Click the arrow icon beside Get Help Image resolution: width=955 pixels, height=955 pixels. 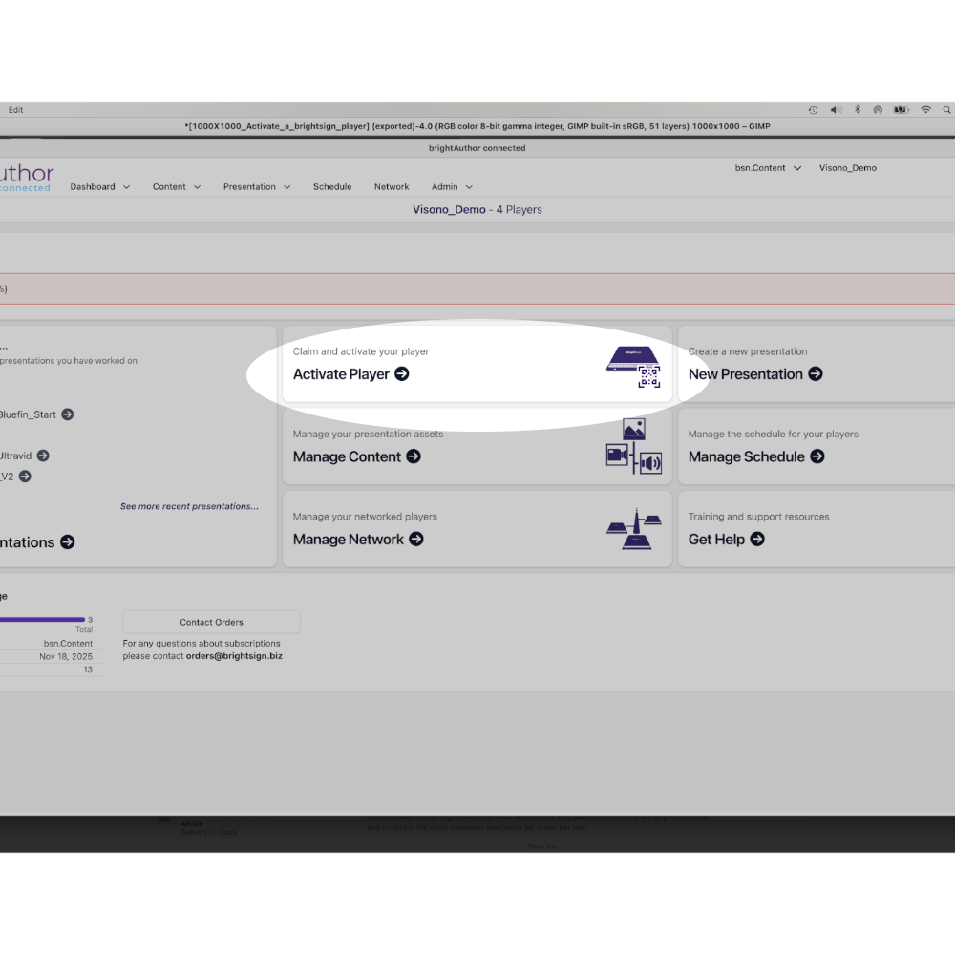tap(757, 539)
